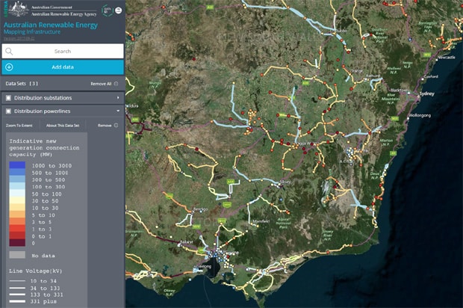
Task: Click the grey No data legend swatch
Action: pos(17,255)
